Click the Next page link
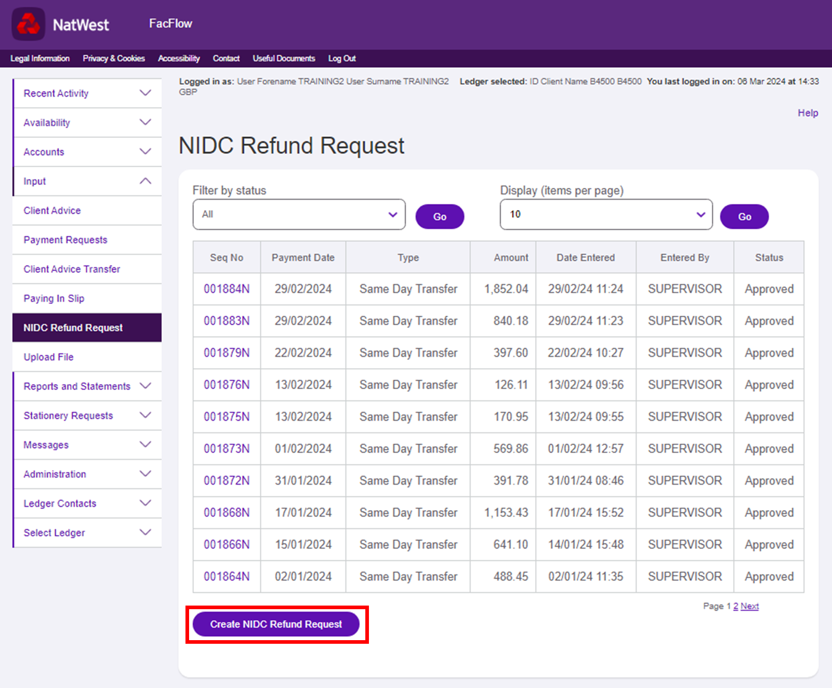The width and height of the screenshot is (832, 688). coord(750,606)
